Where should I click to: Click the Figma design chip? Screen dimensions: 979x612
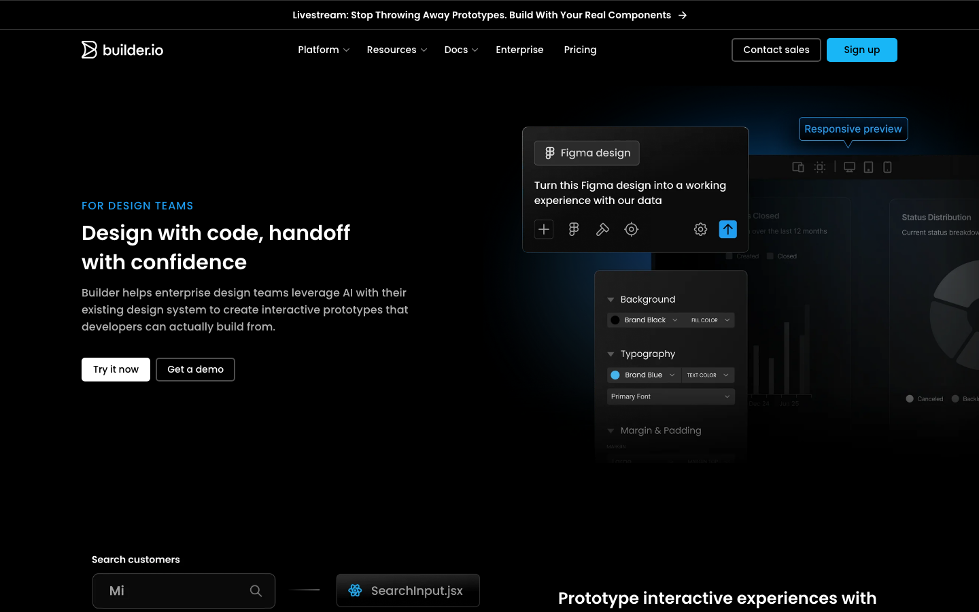coord(587,153)
